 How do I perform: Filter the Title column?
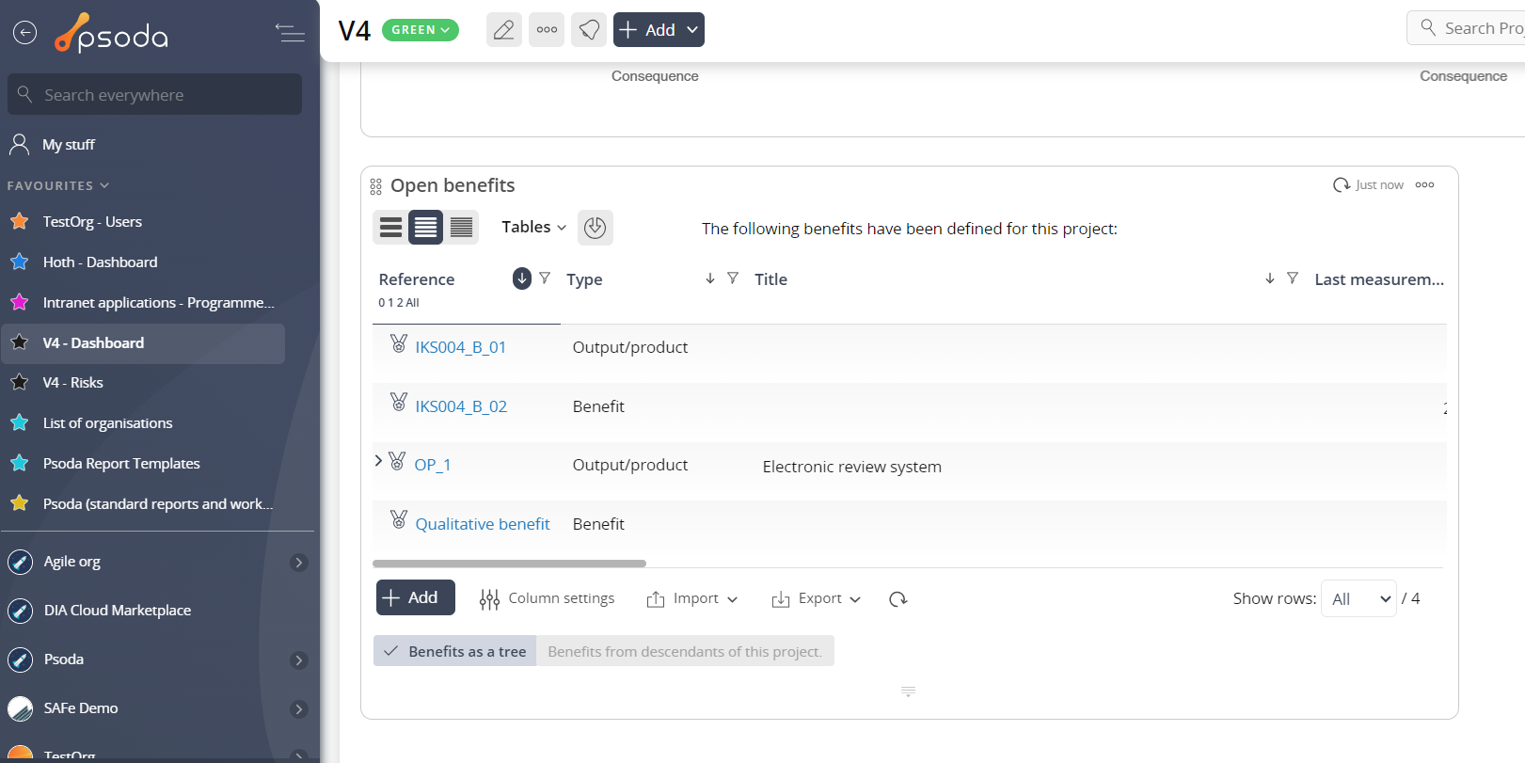click(1293, 278)
